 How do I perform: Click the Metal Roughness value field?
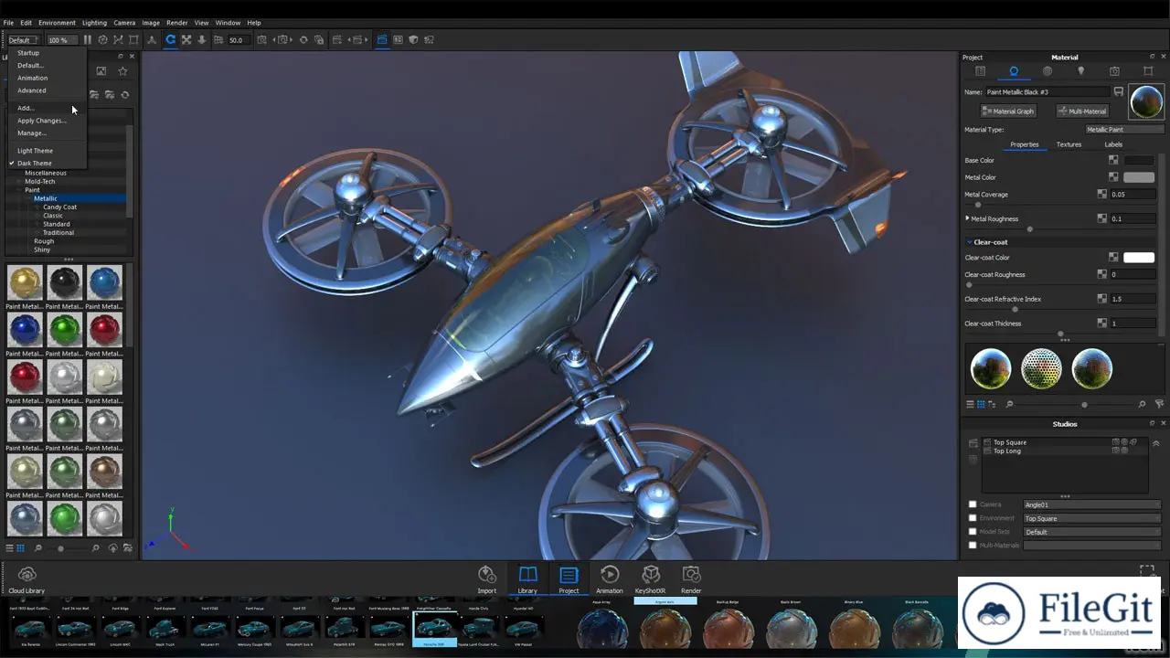pyautogui.click(x=1133, y=218)
